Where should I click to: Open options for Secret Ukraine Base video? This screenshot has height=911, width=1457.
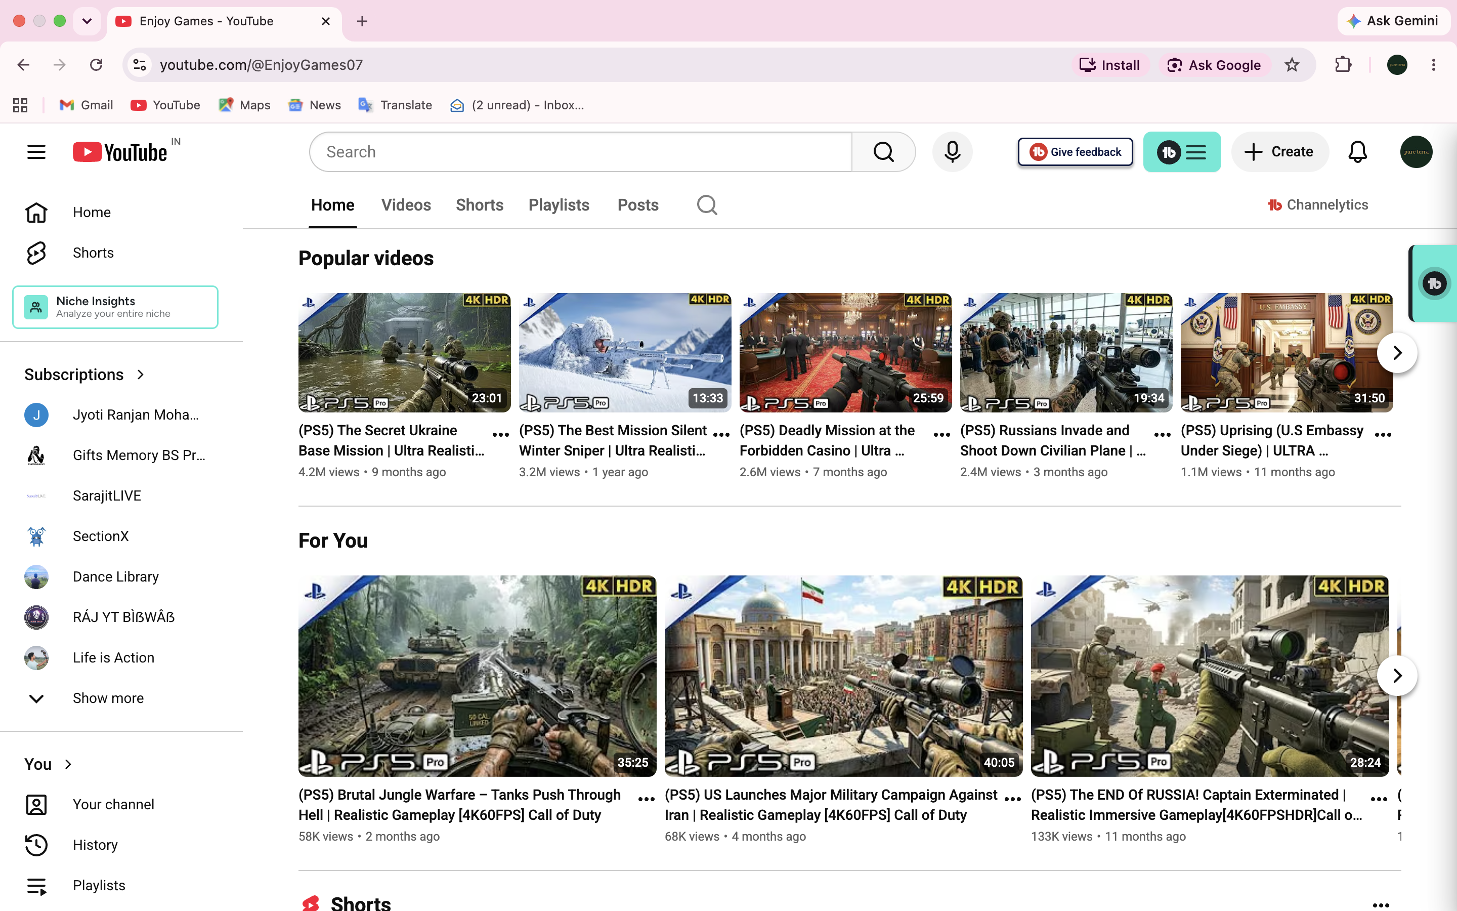500,434
